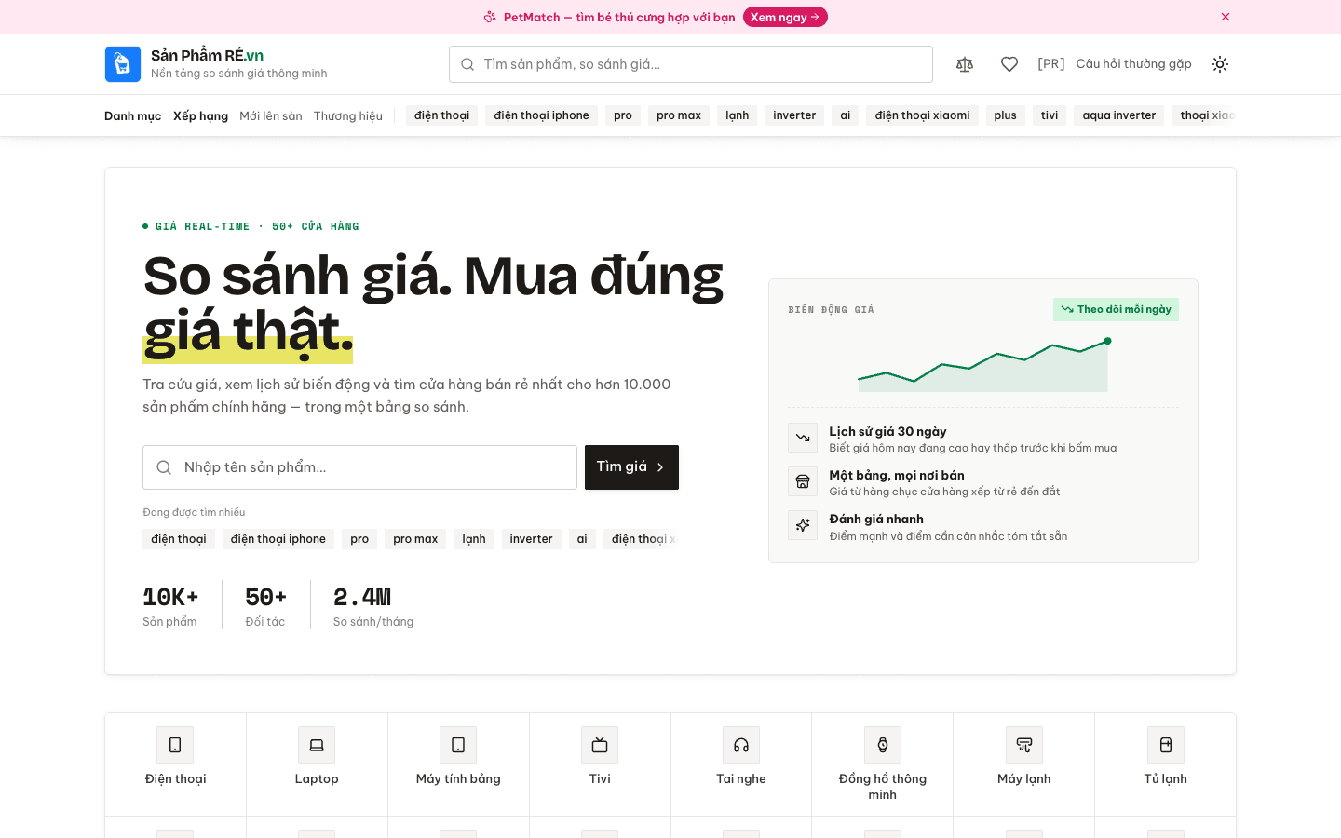Select the điện thoại iphone tag in the nav bar
The image size is (1341, 838).
point(541,115)
